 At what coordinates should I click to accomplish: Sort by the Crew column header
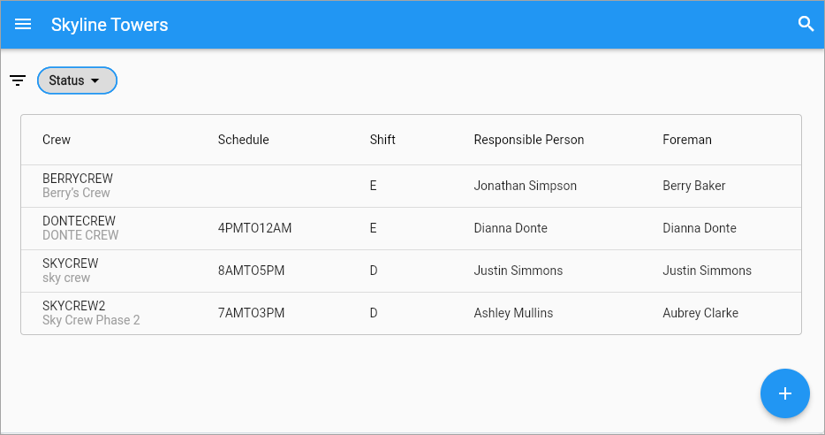coord(57,140)
